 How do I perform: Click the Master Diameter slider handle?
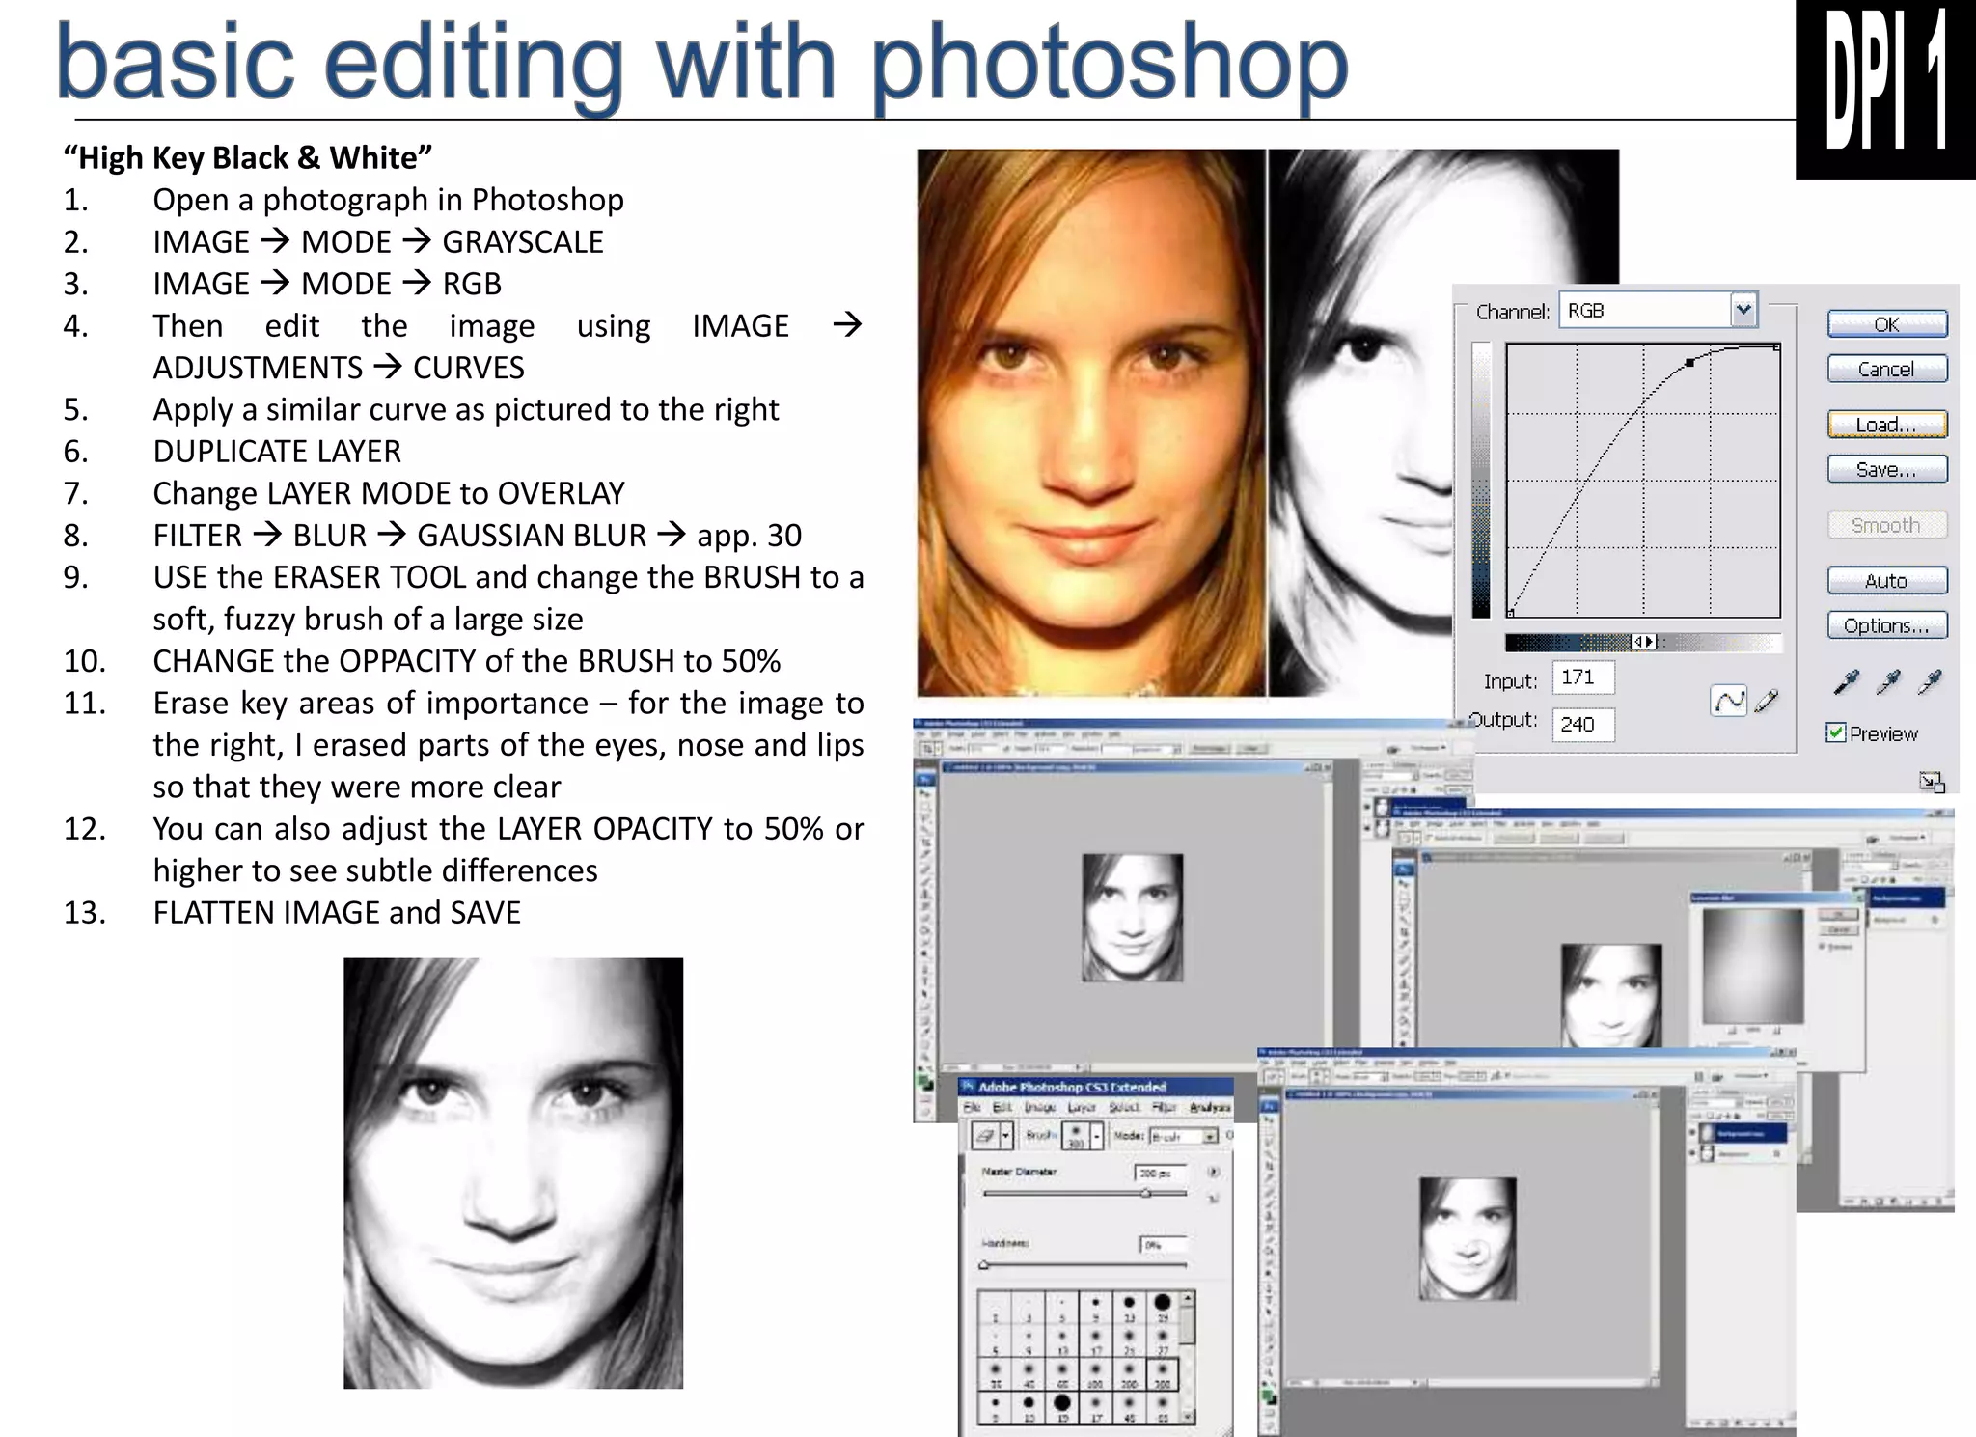[x=1146, y=1193]
